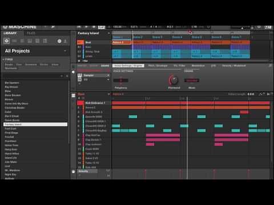Open the Factory Island project menu arrow

click(x=108, y=33)
